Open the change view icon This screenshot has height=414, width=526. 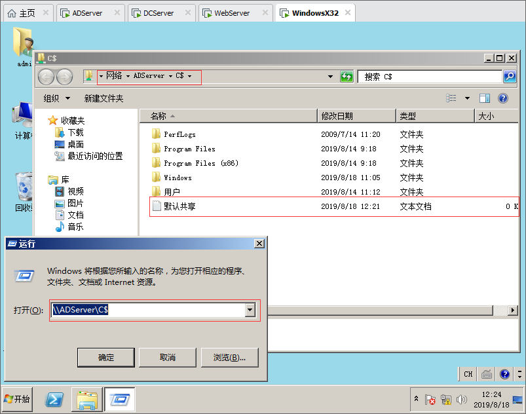[x=451, y=98]
